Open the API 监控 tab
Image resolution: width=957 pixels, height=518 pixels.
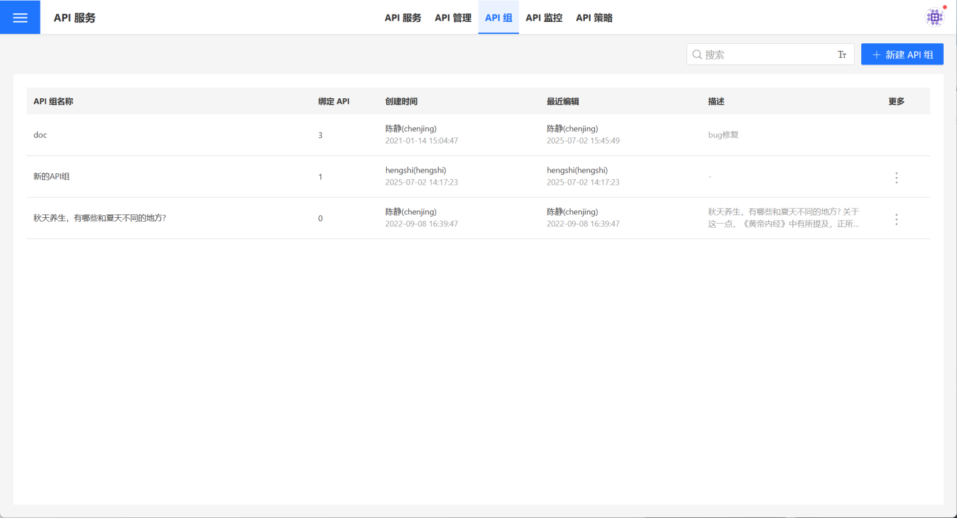tap(544, 18)
